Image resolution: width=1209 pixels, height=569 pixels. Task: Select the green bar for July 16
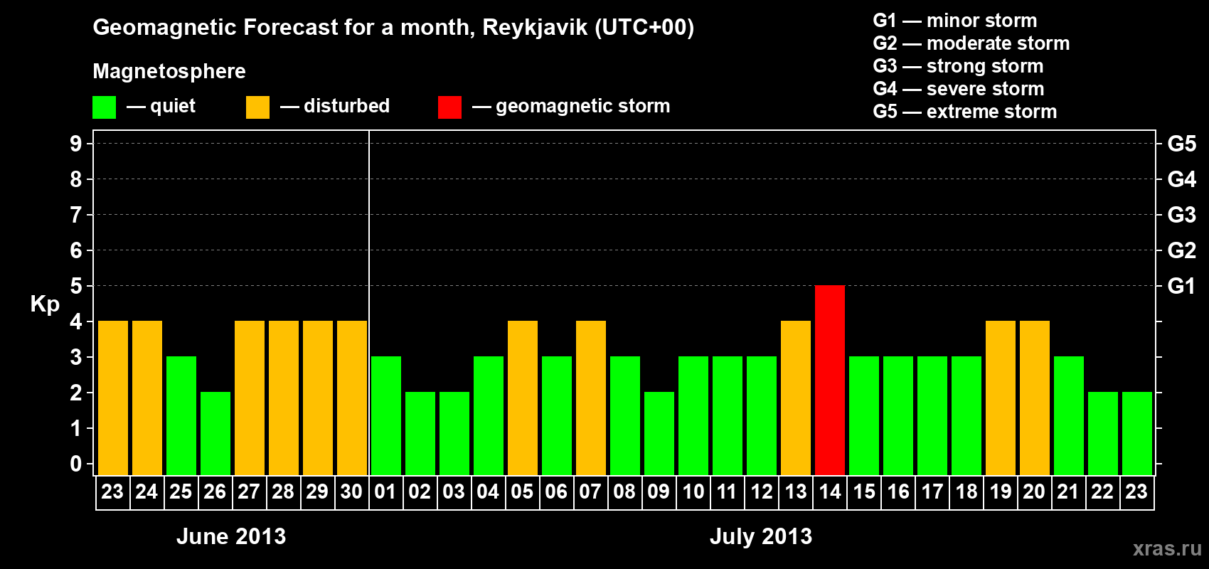tap(898, 415)
